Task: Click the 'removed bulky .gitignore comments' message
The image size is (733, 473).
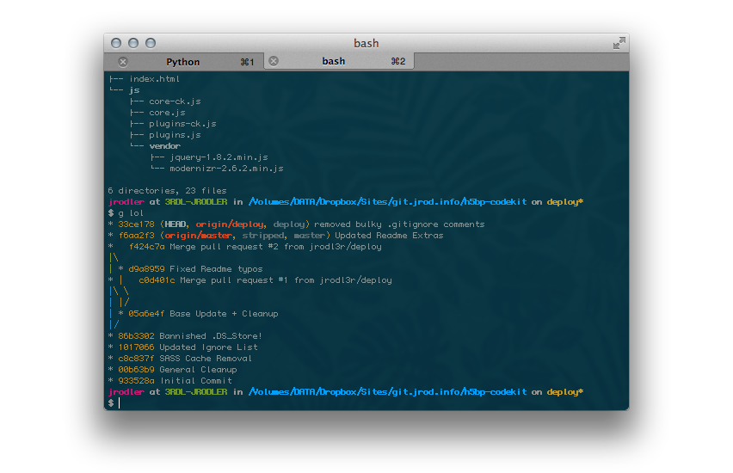Action: point(399,224)
